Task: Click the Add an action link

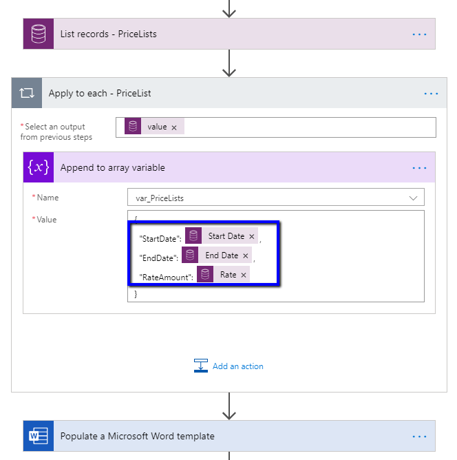Action: [x=237, y=366]
